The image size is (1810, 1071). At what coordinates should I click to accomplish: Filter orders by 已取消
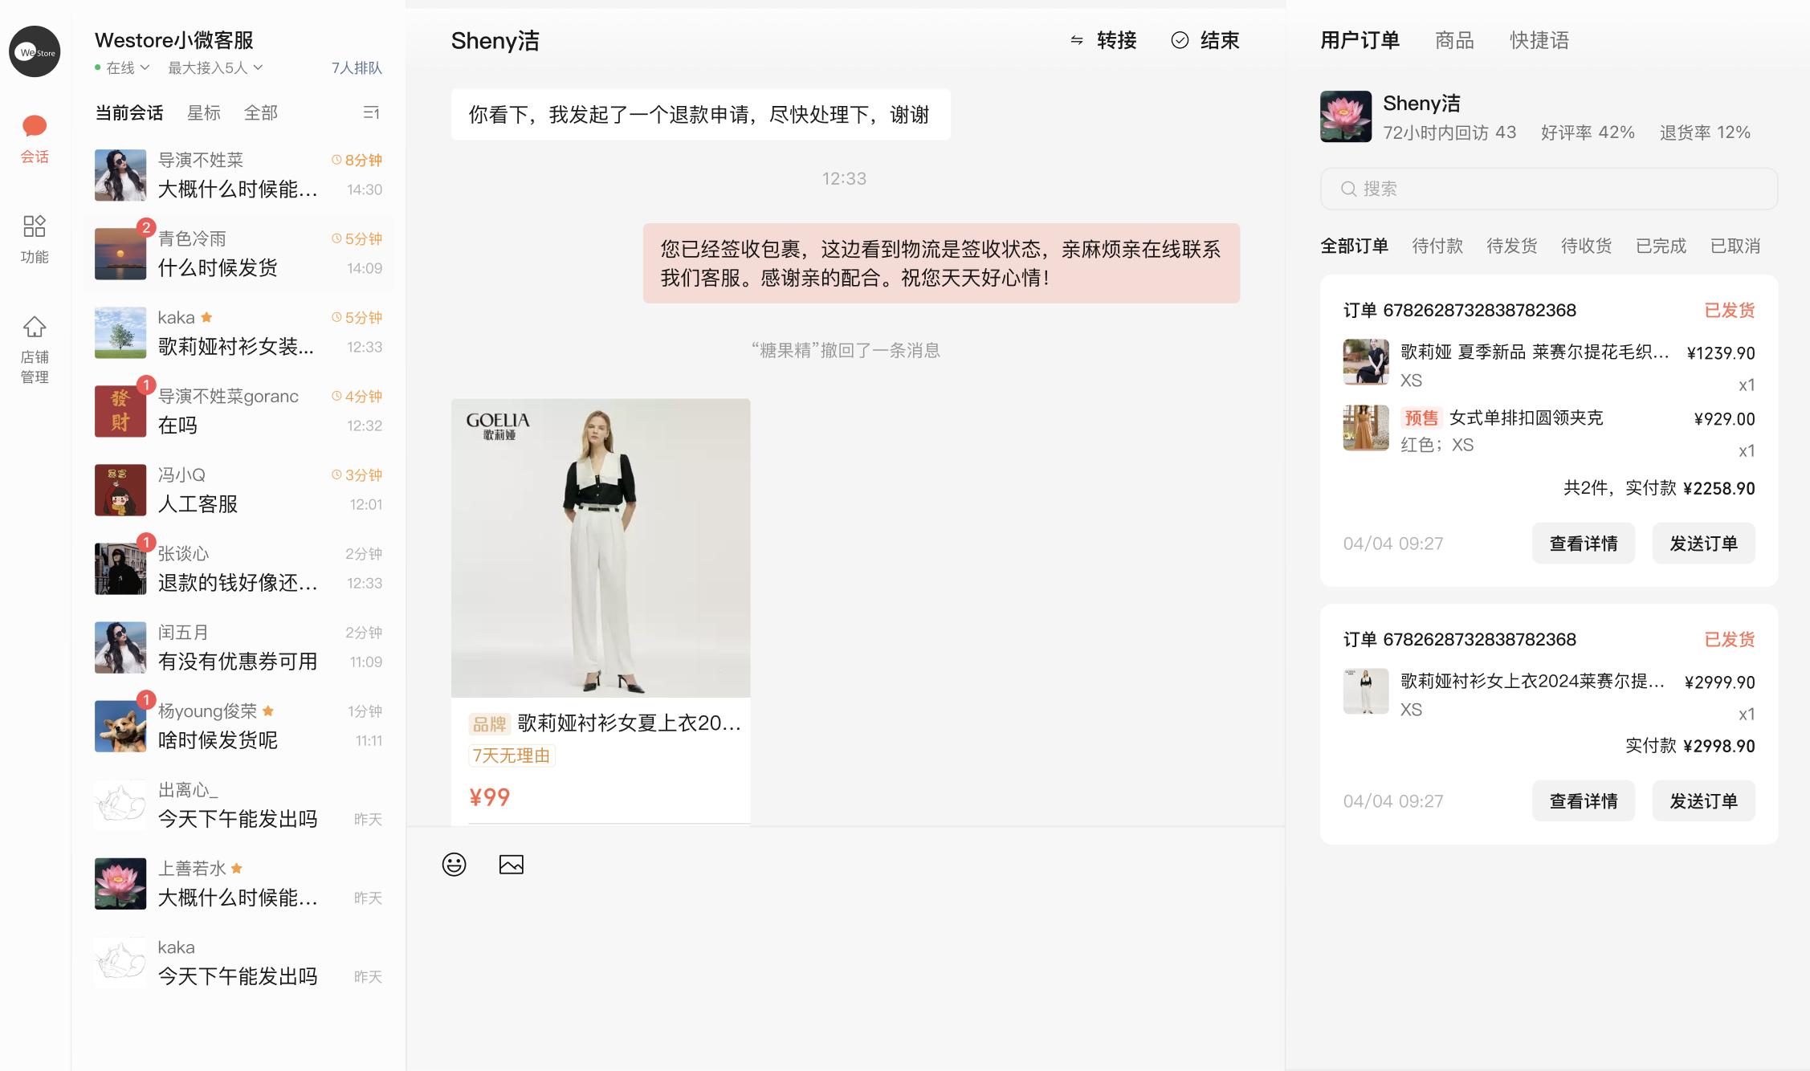point(1735,246)
